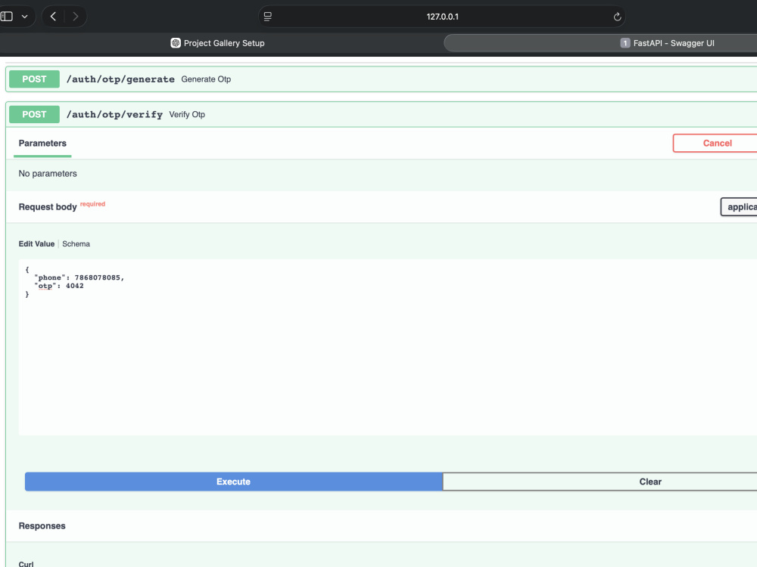Click the otp value 4042 in JSON
757x567 pixels.
[x=75, y=286]
